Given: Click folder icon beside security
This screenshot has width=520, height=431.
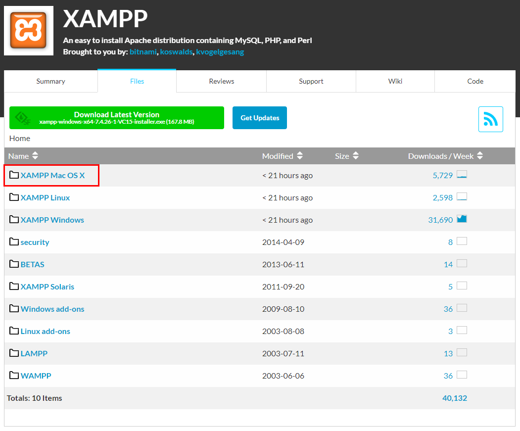Looking at the screenshot, I should [x=14, y=241].
